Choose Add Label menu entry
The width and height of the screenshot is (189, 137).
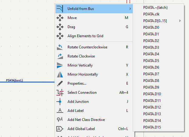75,111
